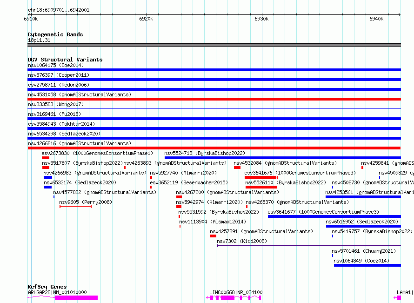Click nsv4263893 gnomAD variant label
The width and height of the screenshot is (414, 303).
click(175, 163)
